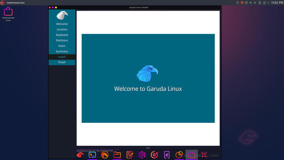Screen dimensions: 284x160
Task: Select the Install step in the installer sidebar
Action: pyautogui.click(x=62, y=57)
